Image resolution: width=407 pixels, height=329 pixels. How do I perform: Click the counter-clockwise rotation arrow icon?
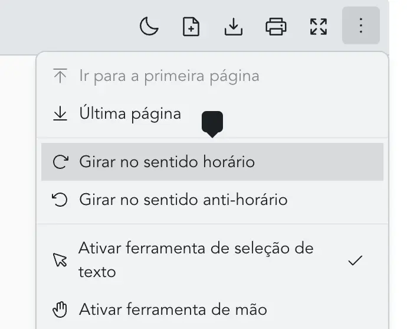(x=60, y=200)
